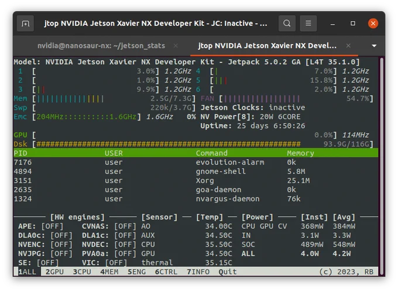Screen dimensions: 398x291
Task: Click the Model Jetpack 5.0.2 header line
Action: coord(187,62)
